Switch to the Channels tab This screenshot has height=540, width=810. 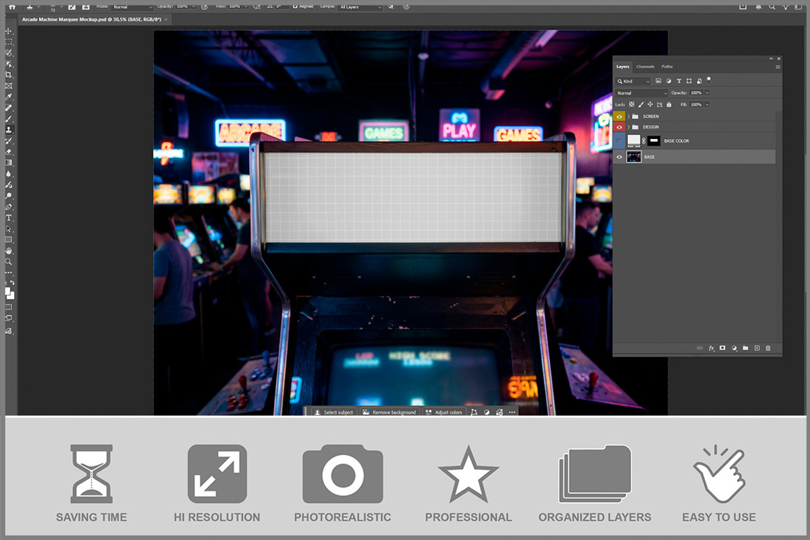(x=645, y=67)
